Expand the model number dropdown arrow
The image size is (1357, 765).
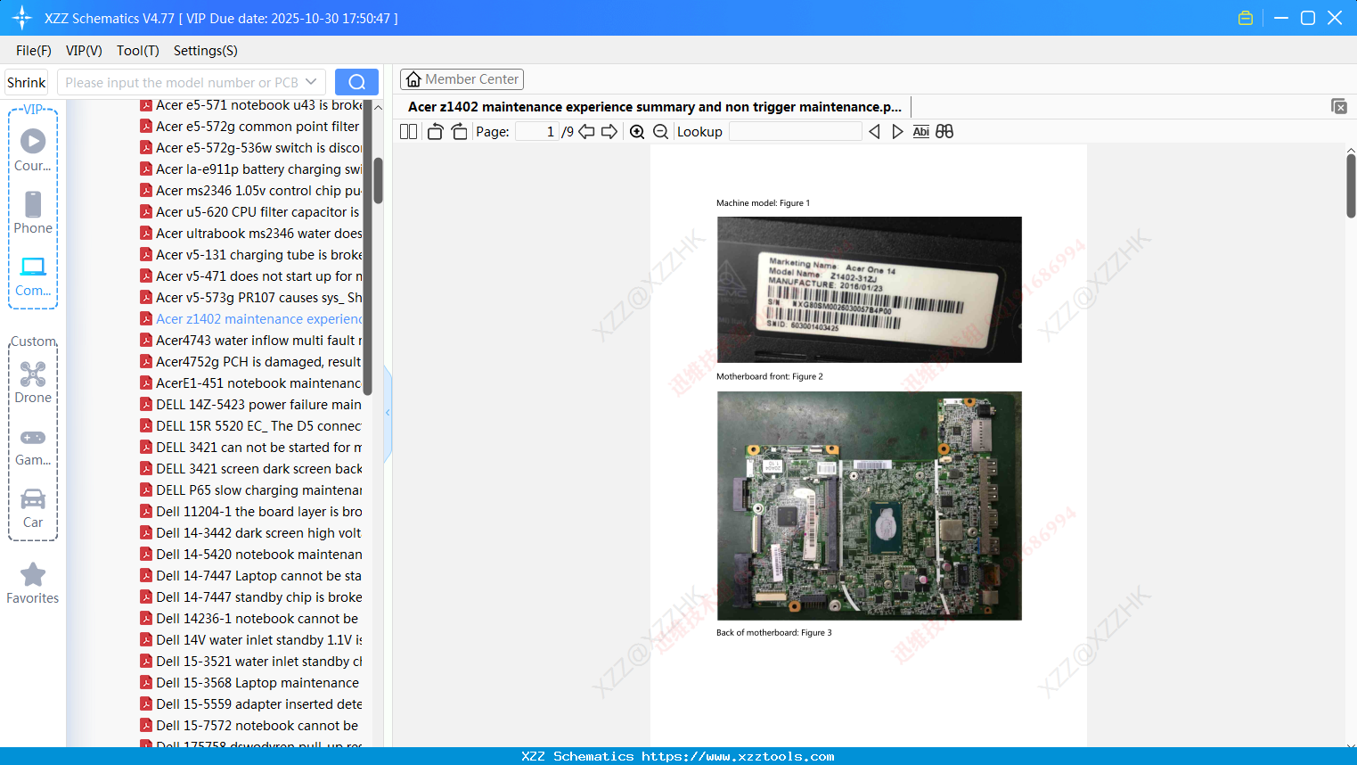click(311, 82)
